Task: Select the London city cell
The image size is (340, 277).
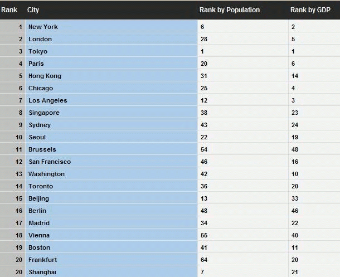Action: click(40, 39)
